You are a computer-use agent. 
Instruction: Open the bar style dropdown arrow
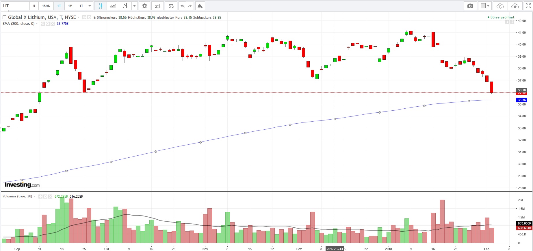coord(134,6)
